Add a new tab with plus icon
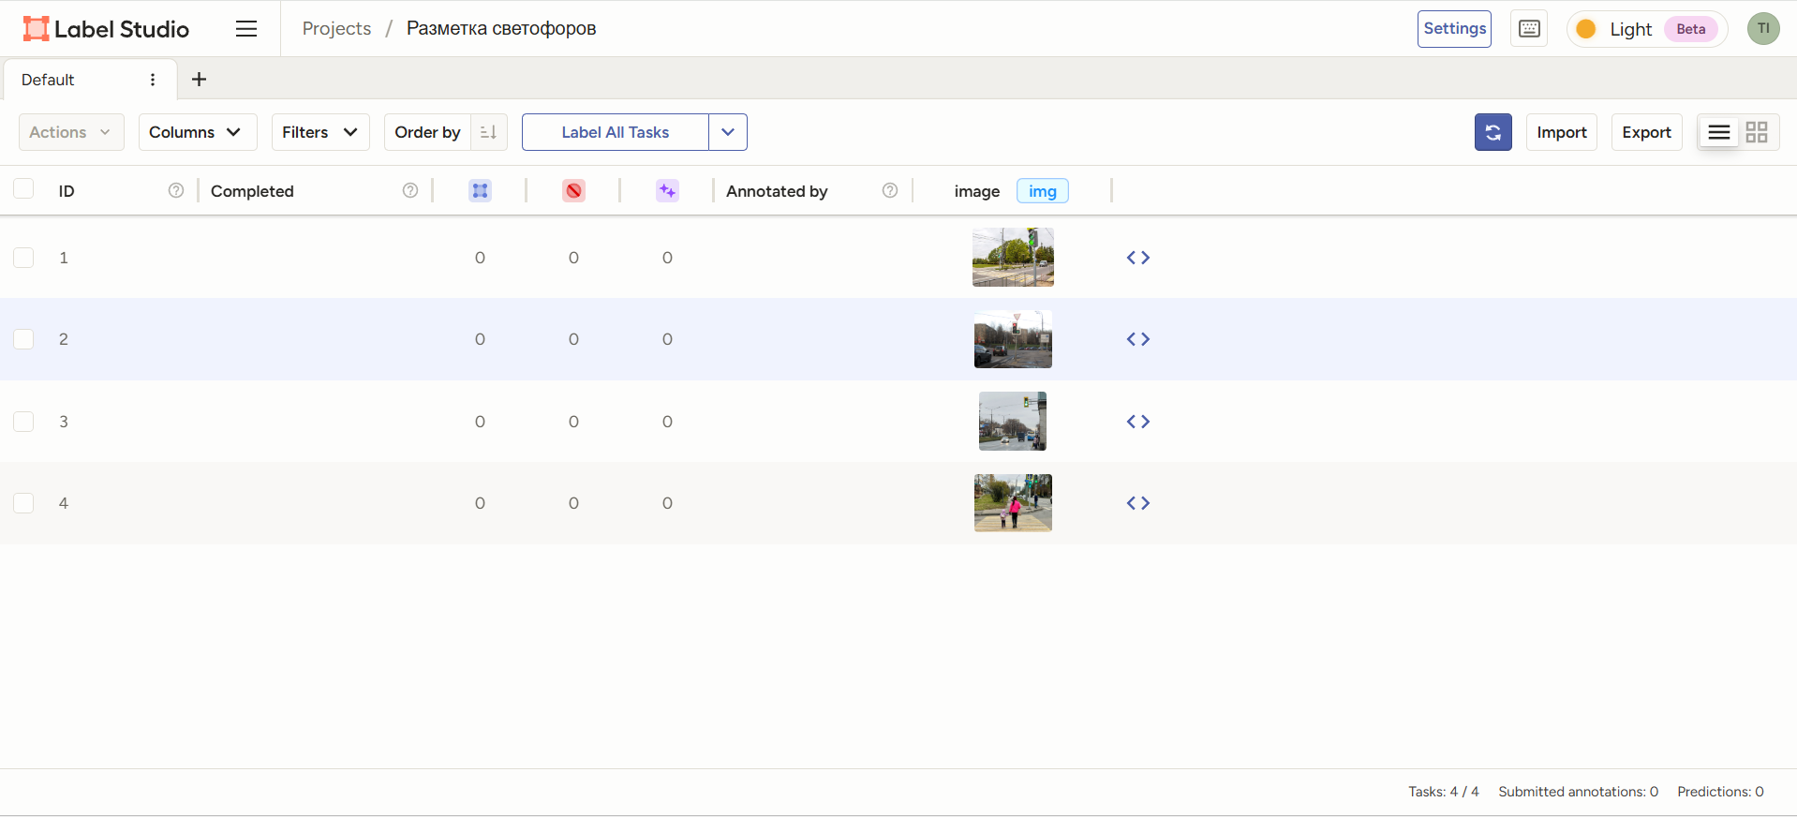The width and height of the screenshot is (1797, 817). point(199,80)
